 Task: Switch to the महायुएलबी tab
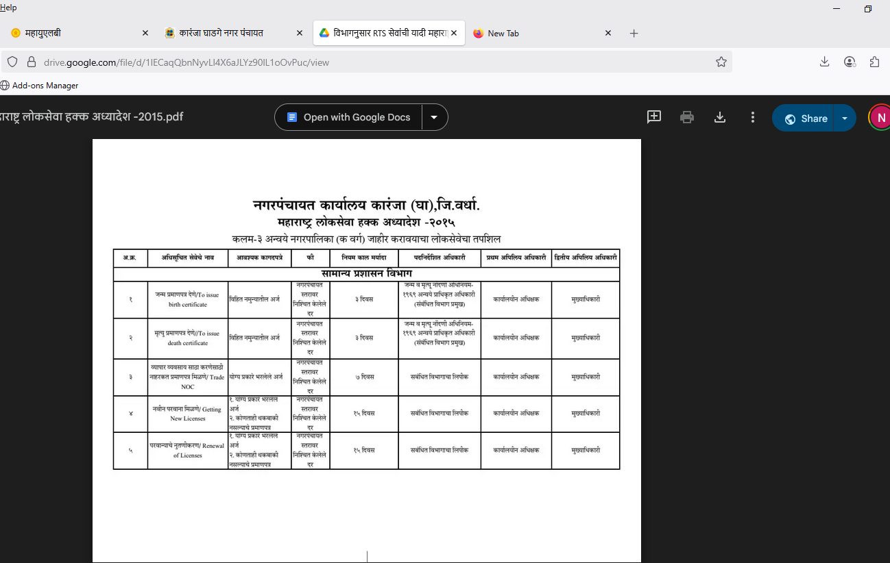pos(75,33)
